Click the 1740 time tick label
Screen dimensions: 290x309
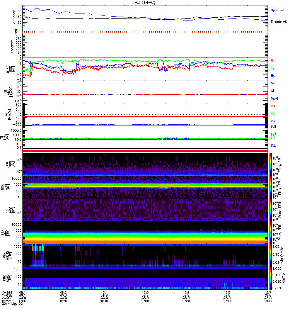point(227,301)
